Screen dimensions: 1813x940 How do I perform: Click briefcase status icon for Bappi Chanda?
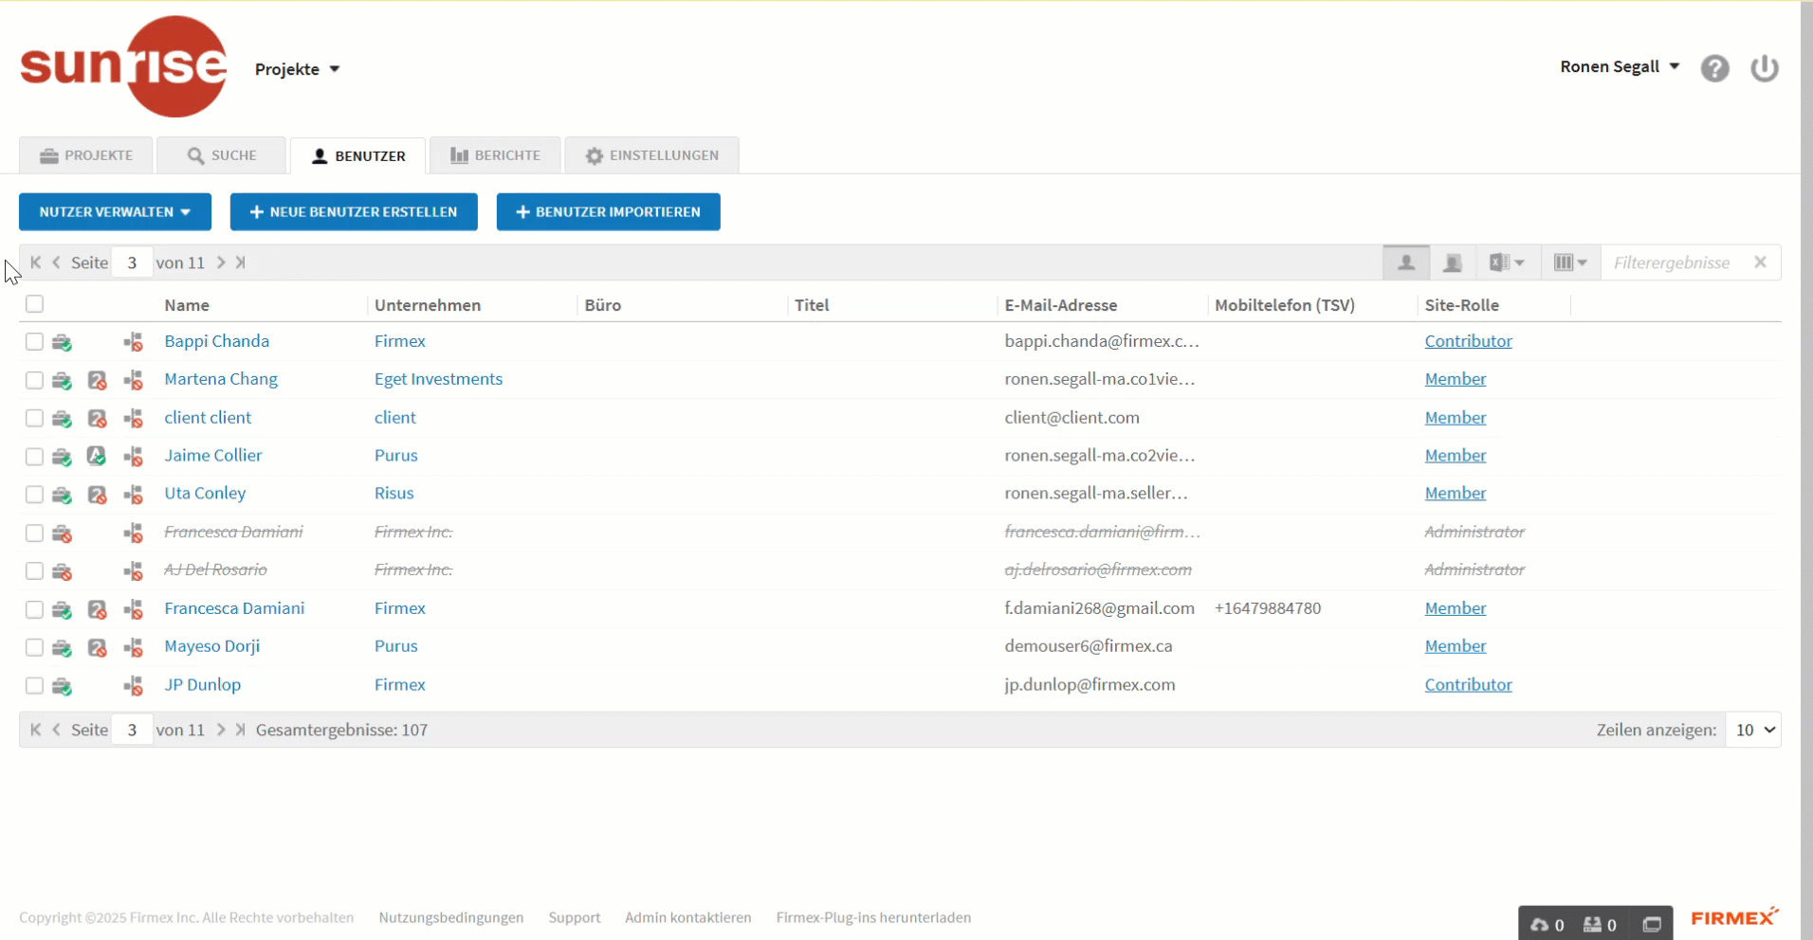pos(63,342)
